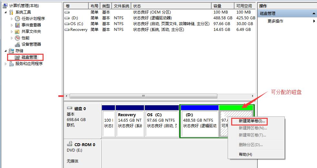Viewport: 317px width, 168px height.
Task: Open the 更多操作 submenu arrow
Action: click(x=314, y=21)
